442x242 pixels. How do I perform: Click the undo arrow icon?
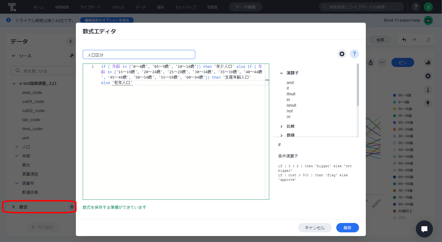coord(404,40)
